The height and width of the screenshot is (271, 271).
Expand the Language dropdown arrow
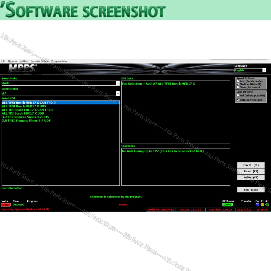click(x=264, y=70)
